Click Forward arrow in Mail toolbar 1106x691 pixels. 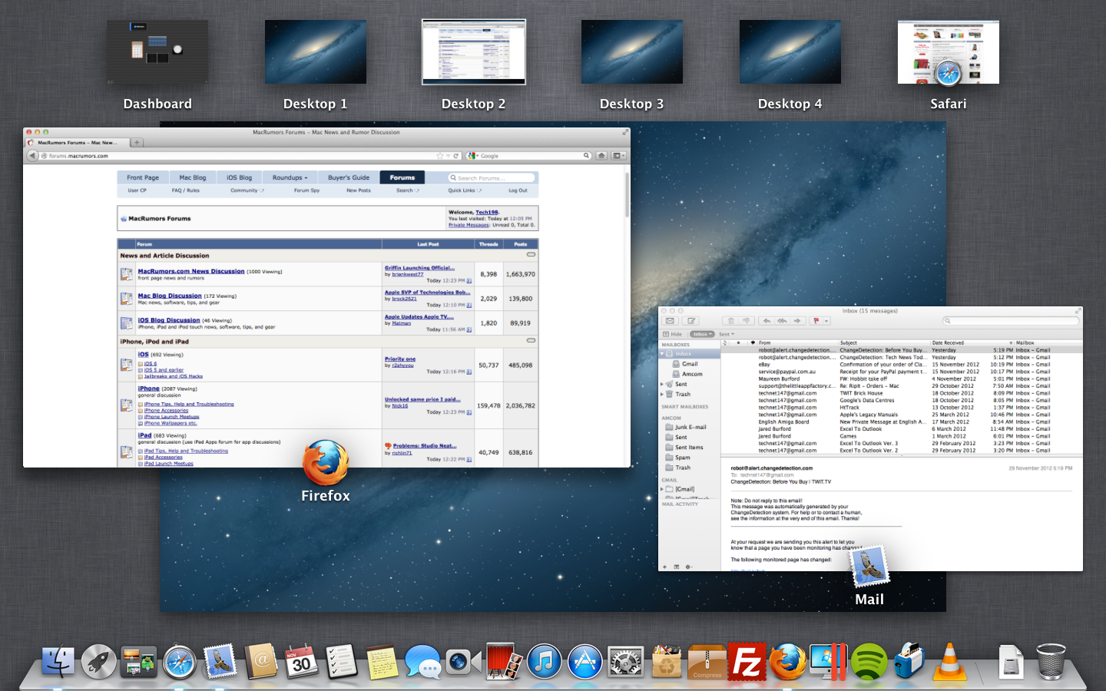click(798, 321)
